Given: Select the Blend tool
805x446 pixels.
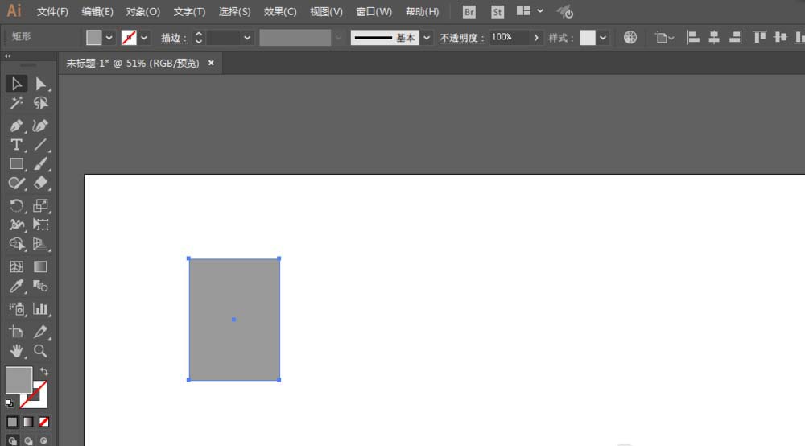Looking at the screenshot, I should tap(40, 286).
